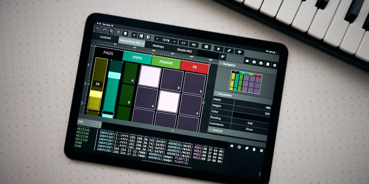Click Edit button for Routing
Screen dimensions: 369x184
pos(250,123)
